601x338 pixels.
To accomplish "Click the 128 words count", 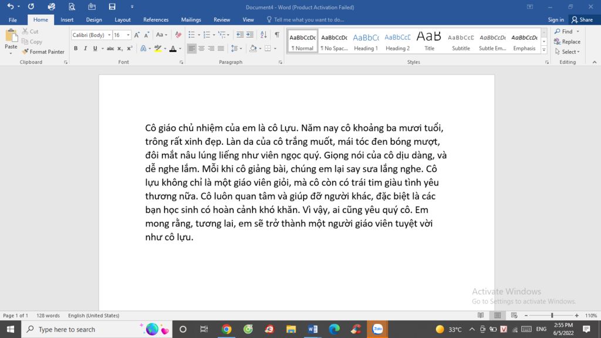I will pos(48,315).
